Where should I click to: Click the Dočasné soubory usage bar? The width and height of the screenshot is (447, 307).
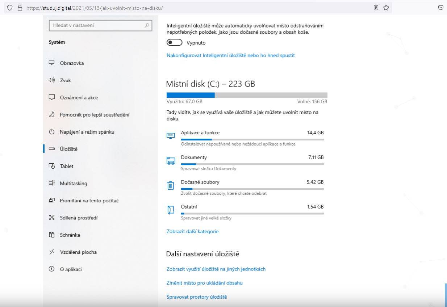click(x=252, y=189)
